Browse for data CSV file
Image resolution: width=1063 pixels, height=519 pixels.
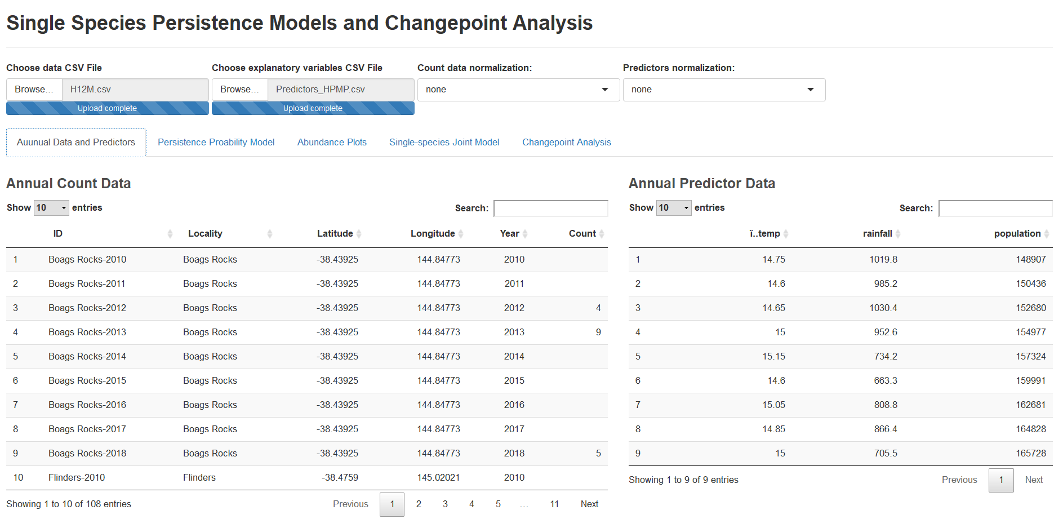coord(34,90)
